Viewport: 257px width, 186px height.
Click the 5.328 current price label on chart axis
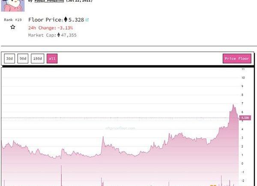click(x=245, y=118)
